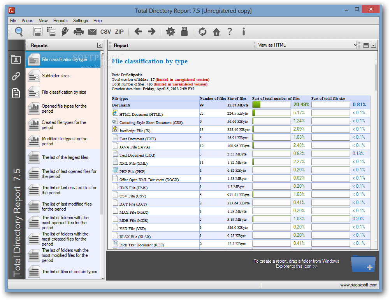
Task: Click the Rich Text Document (RTF) row
Action: [241, 244]
